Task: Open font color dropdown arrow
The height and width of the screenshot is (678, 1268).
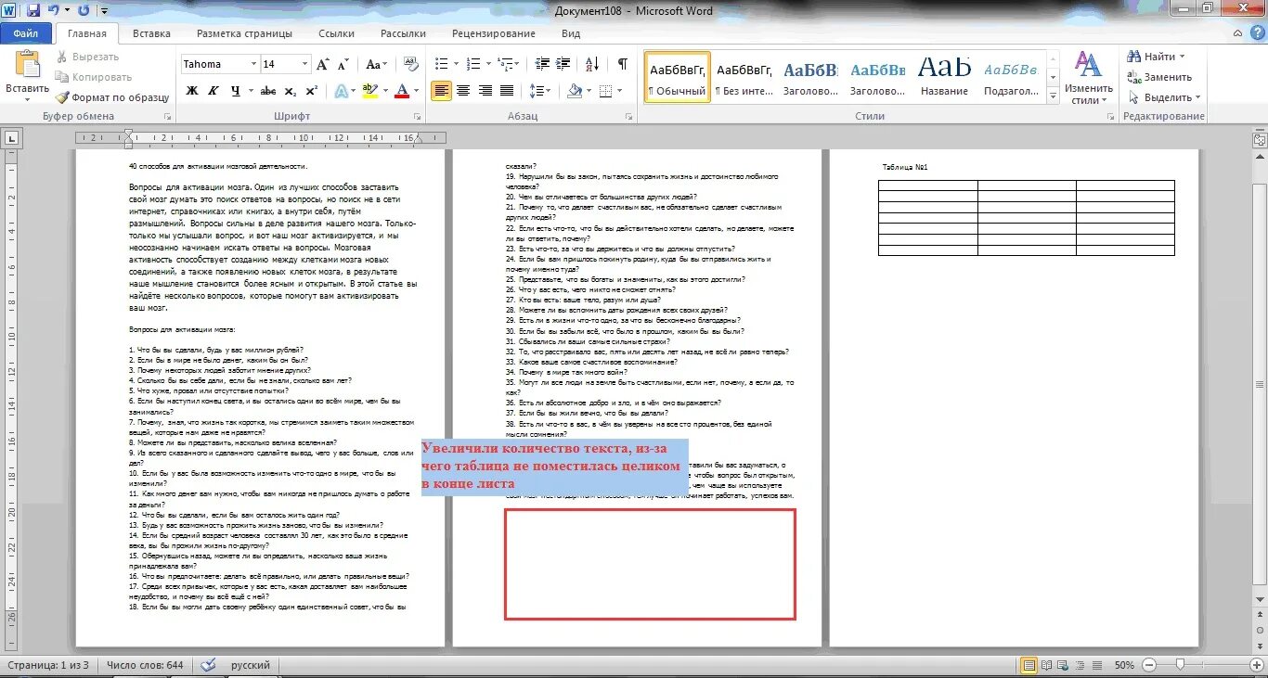Action: [415, 91]
